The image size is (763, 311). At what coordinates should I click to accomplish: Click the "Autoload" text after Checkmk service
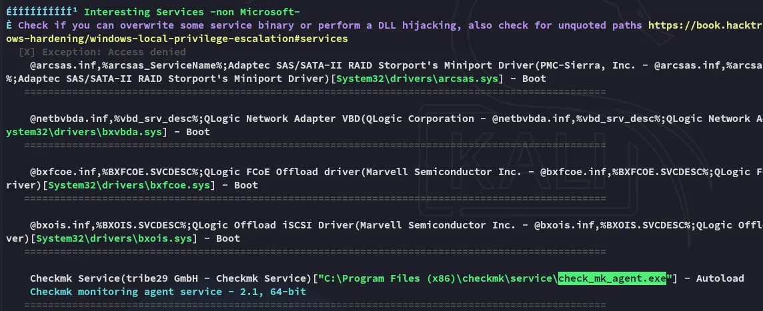pyautogui.click(x=720, y=278)
